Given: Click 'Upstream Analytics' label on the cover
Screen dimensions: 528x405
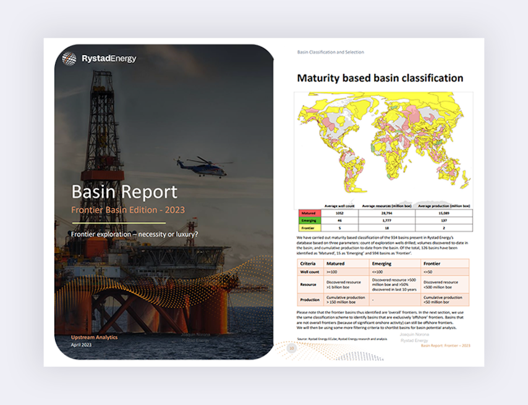Looking at the screenshot, I should (94, 337).
